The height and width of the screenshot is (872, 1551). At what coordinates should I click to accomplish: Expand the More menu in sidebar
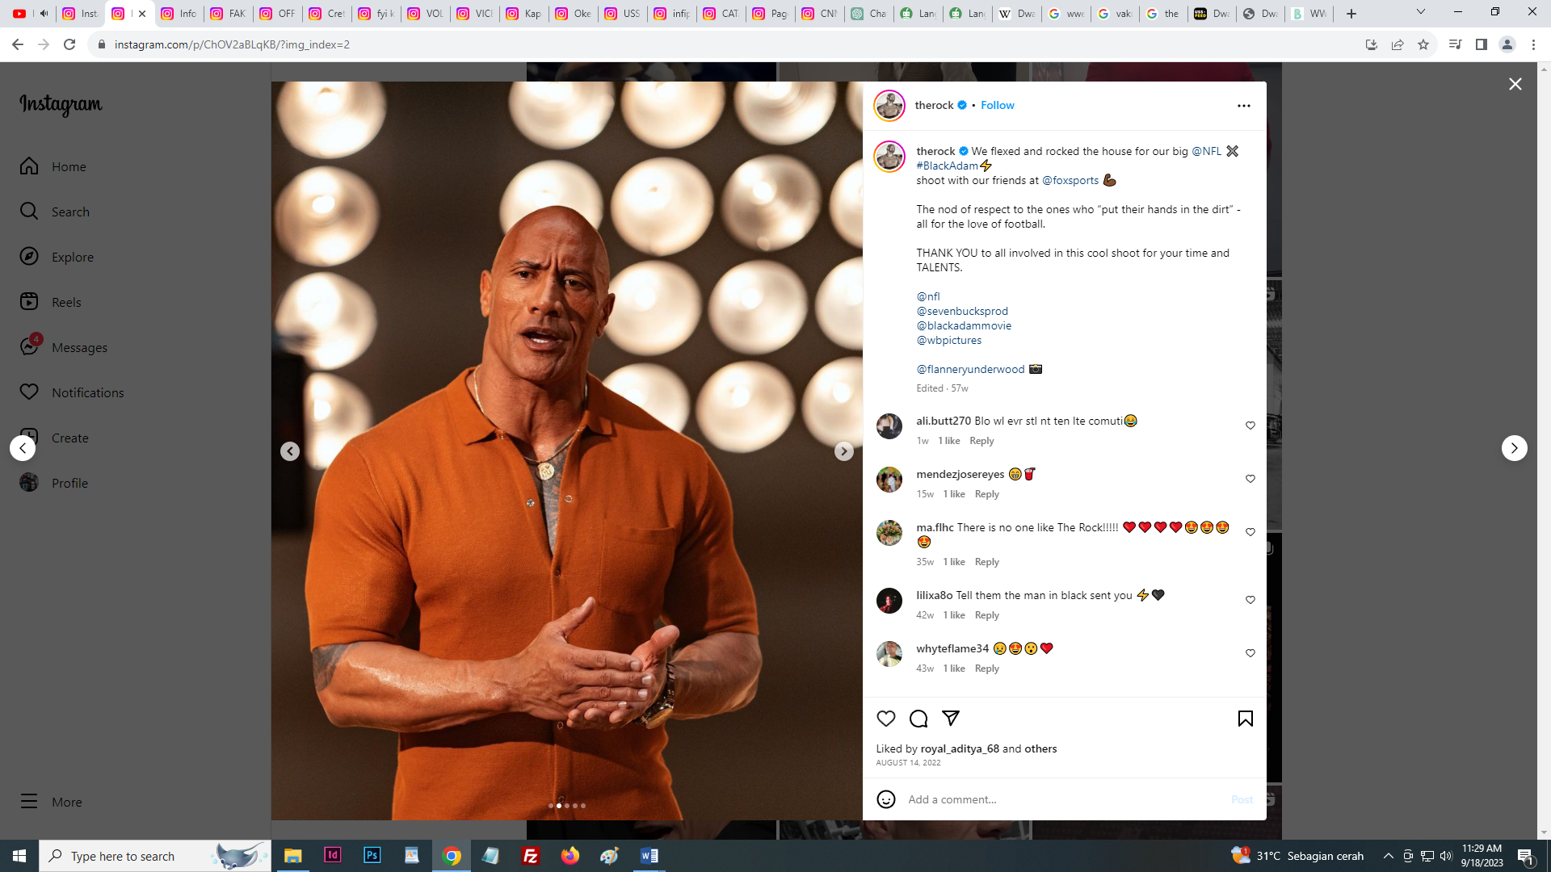(51, 802)
